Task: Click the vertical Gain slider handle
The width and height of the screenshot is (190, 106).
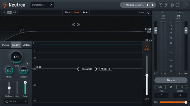Action: click(147, 75)
